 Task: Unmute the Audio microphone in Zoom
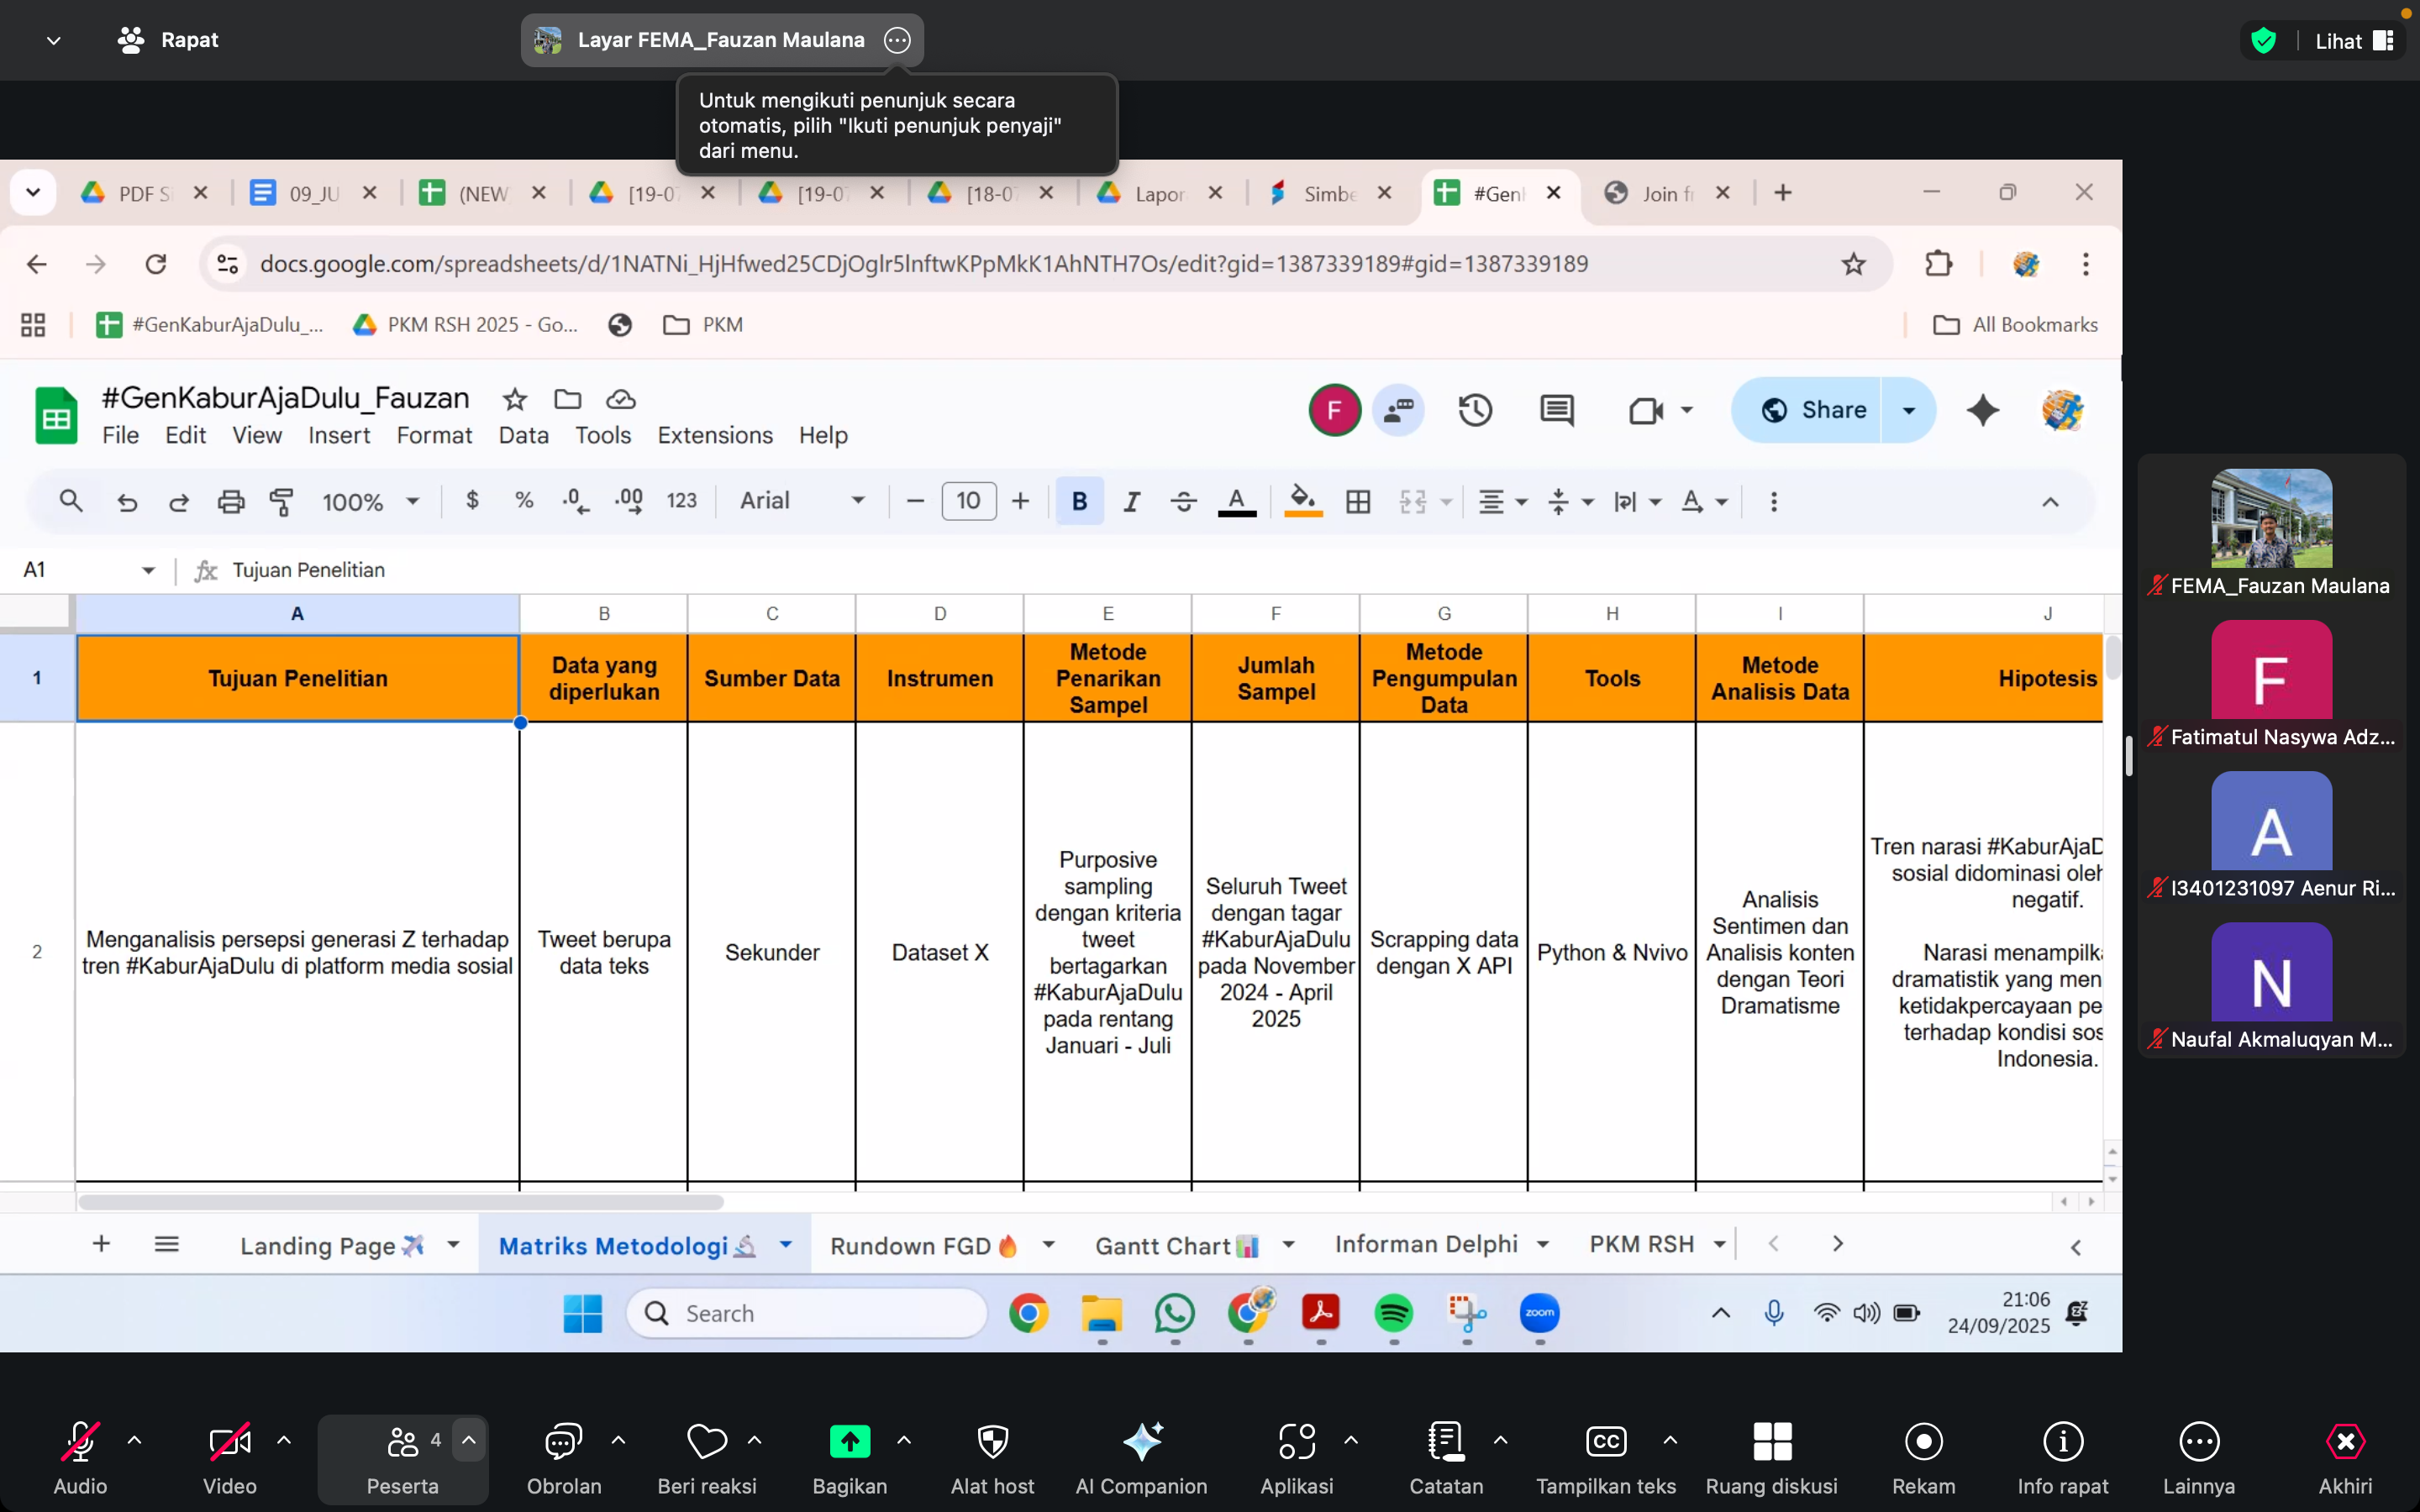click(x=80, y=1441)
